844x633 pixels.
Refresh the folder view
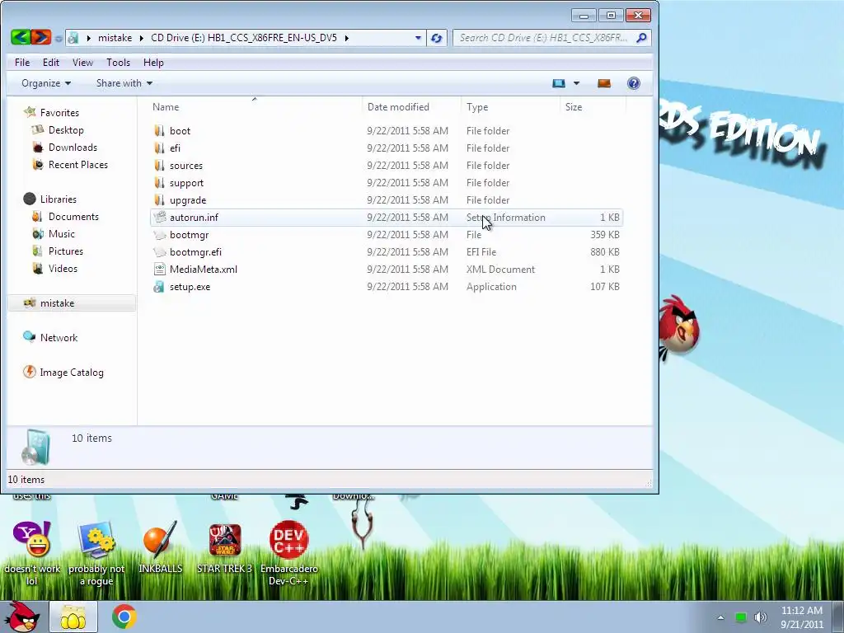(437, 38)
